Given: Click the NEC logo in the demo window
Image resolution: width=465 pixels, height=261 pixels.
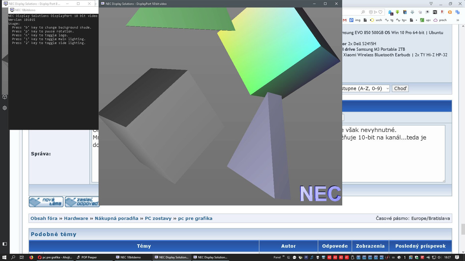Looking at the screenshot, I should 320,194.
